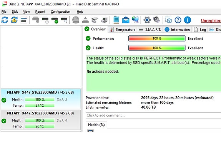The width and height of the screenshot is (221, 151).
Task: Click the green status check icon of Disk 4
Action: 4,121
